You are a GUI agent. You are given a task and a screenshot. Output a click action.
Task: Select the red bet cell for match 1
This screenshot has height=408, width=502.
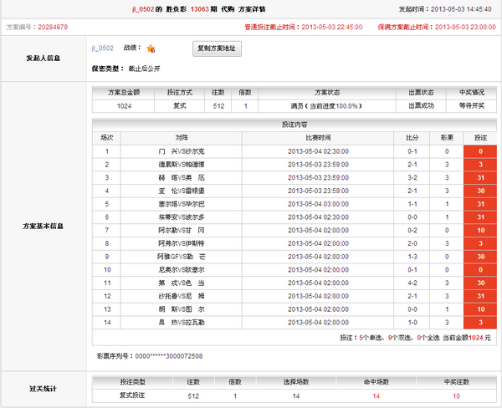point(480,151)
